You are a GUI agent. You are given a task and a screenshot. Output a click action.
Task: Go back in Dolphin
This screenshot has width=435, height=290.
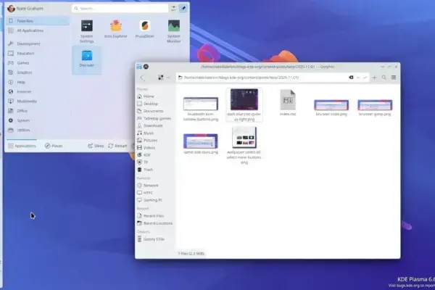(143, 78)
